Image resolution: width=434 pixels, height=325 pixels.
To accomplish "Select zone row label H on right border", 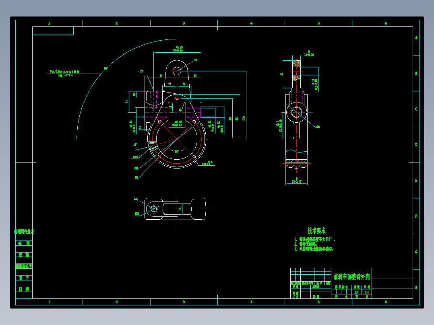I will (416, 287).
